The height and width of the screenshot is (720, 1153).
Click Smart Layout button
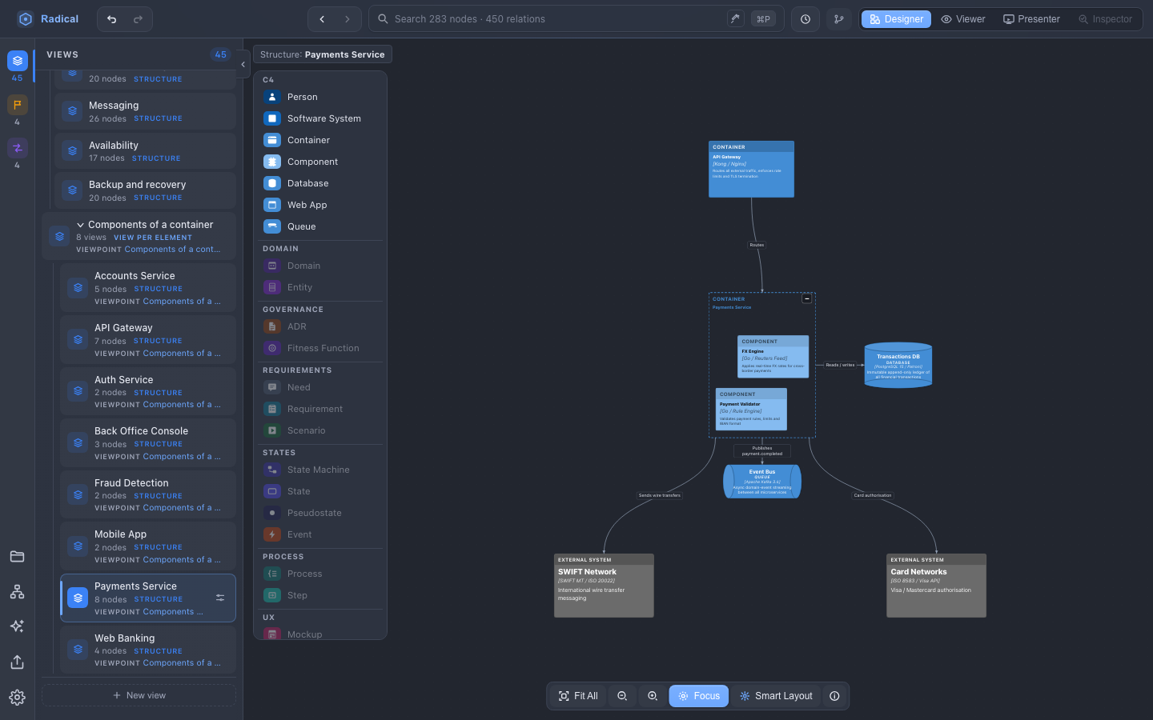pyautogui.click(x=776, y=696)
